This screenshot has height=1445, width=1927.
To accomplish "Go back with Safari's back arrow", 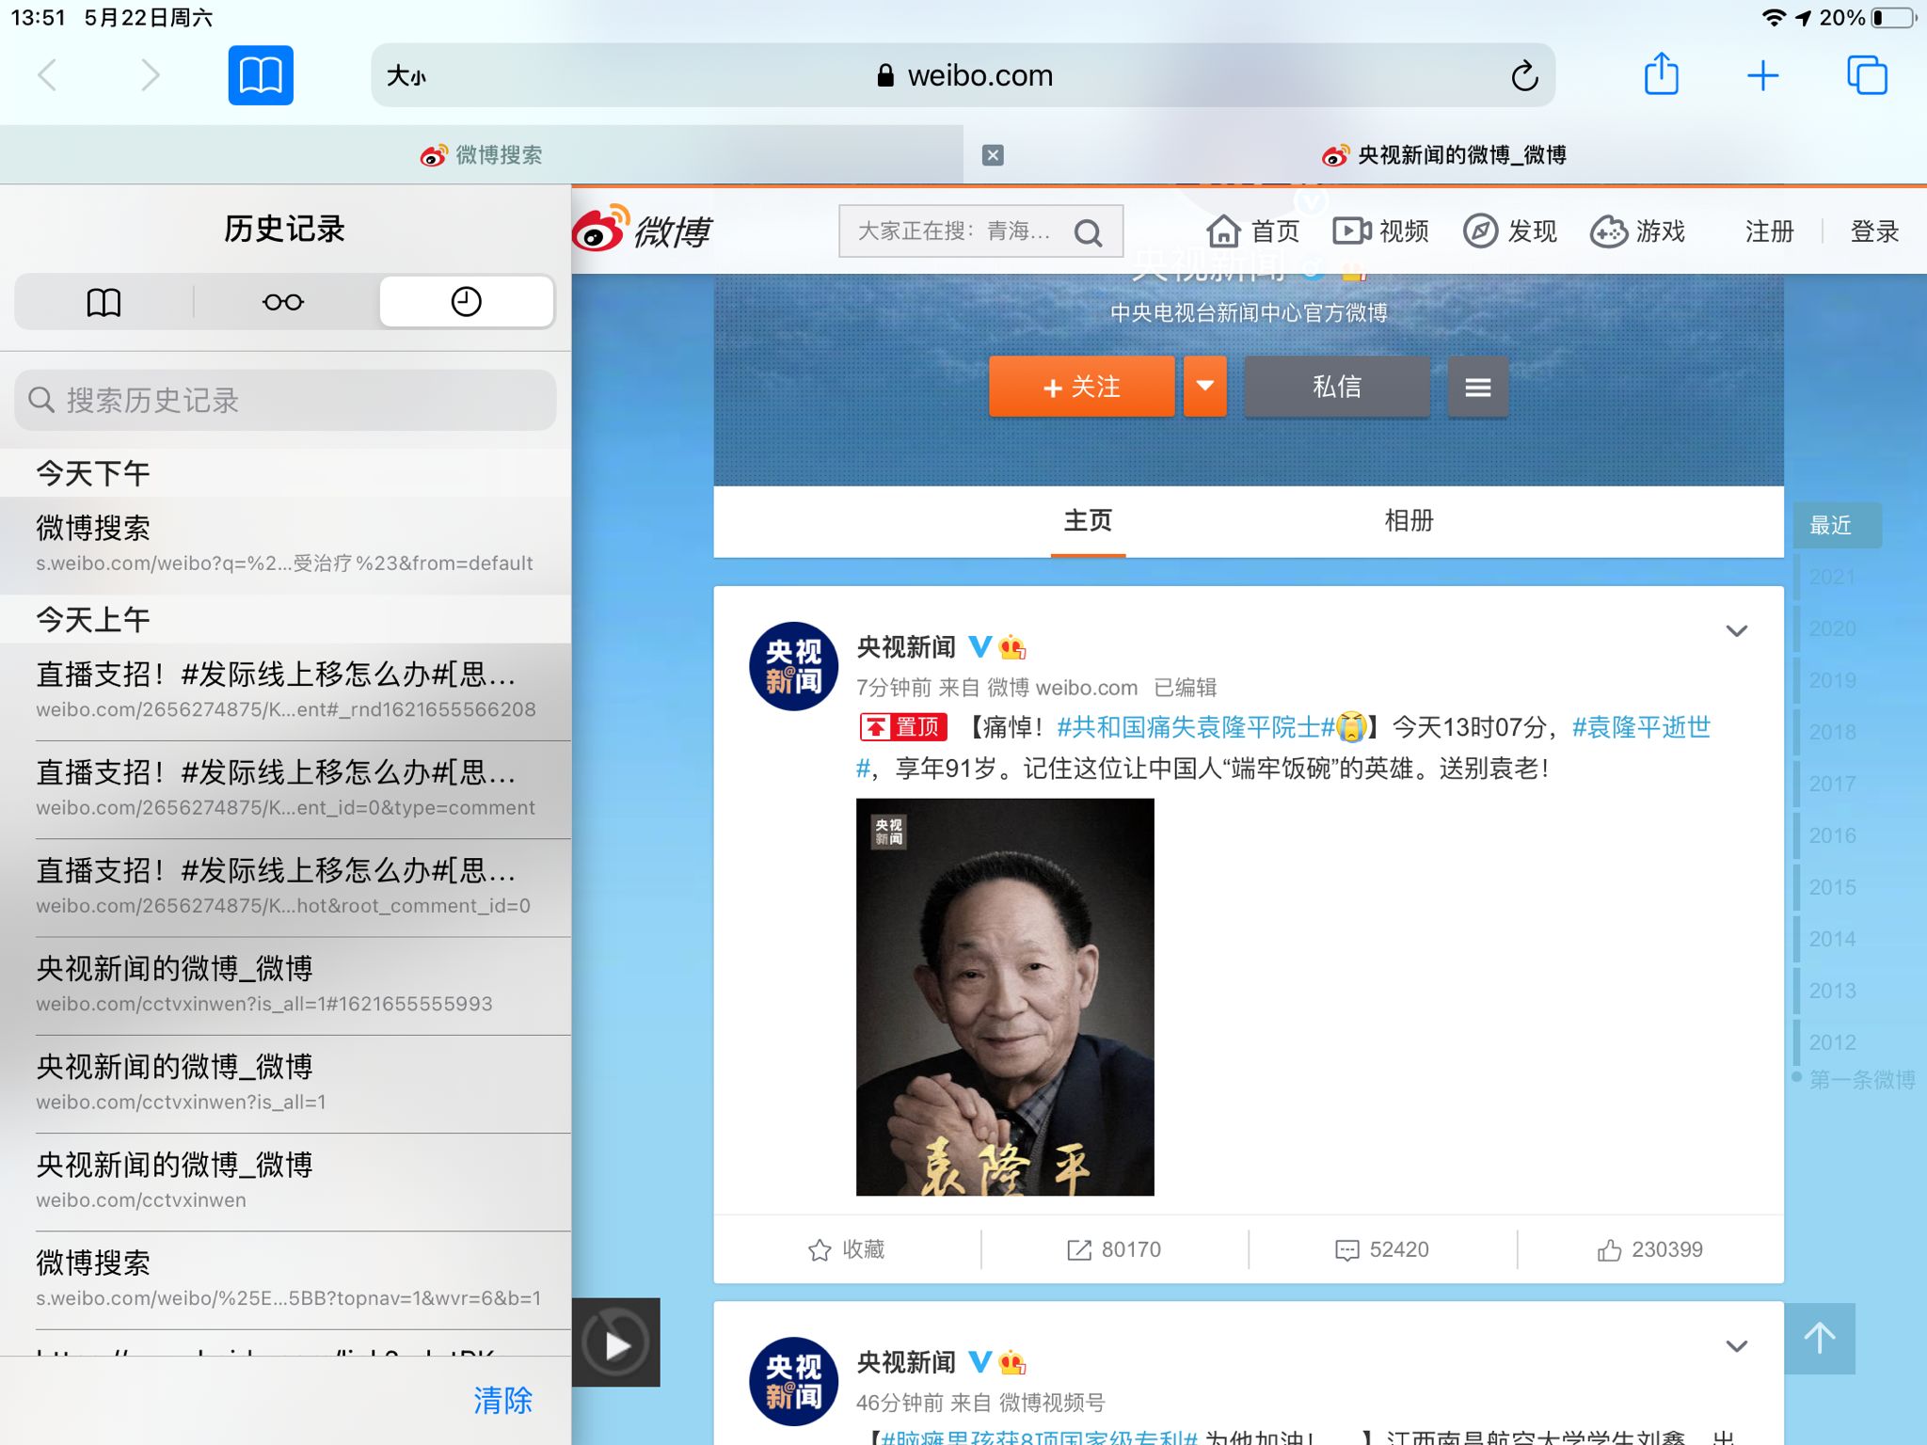I will click(x=47, y=75).
